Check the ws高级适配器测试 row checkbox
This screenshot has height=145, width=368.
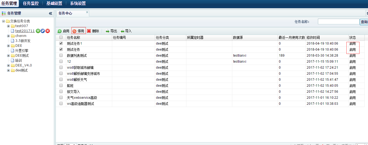[x=61, y=103]
